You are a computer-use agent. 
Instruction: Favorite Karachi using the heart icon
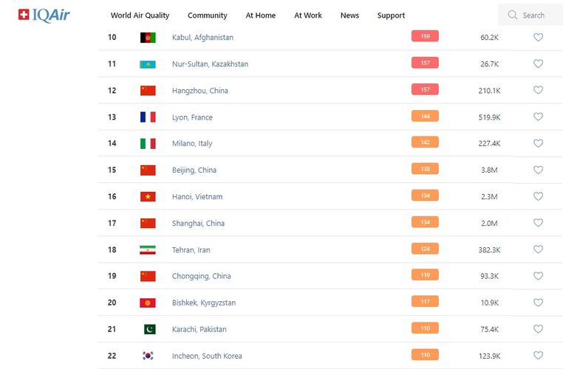(538, 329)
